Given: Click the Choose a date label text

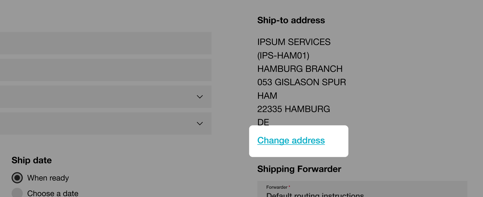Looking at the screenshot, I should pyautogui.click(x=53, y=193).
